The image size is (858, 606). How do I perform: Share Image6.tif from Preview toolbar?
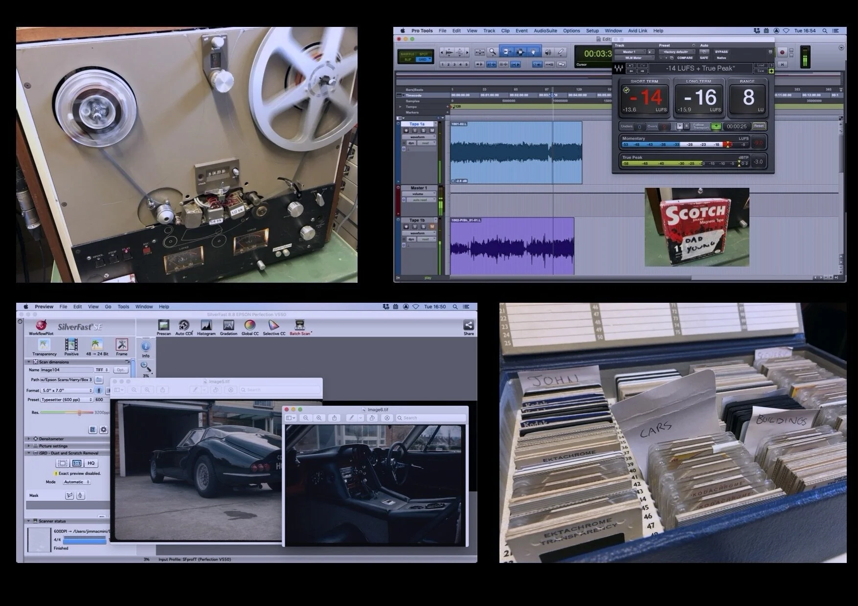[335, 418]
